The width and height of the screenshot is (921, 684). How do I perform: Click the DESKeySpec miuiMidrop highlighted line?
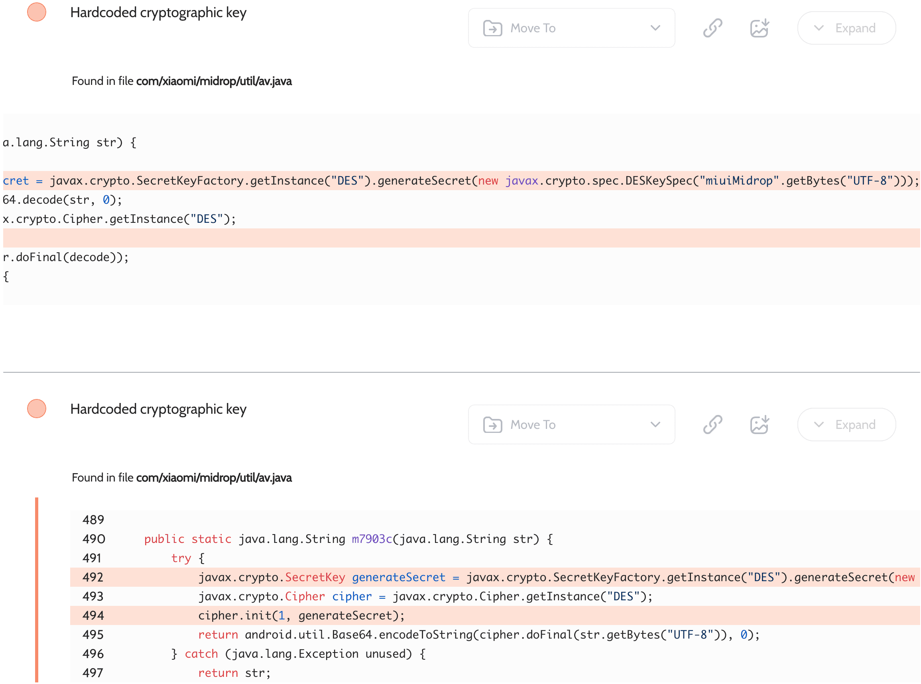[x=460, y=181]
